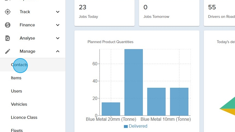This screenshot has width=235, height=132.
Task: Open the Fleets menu item
Action: coord(17,130)
